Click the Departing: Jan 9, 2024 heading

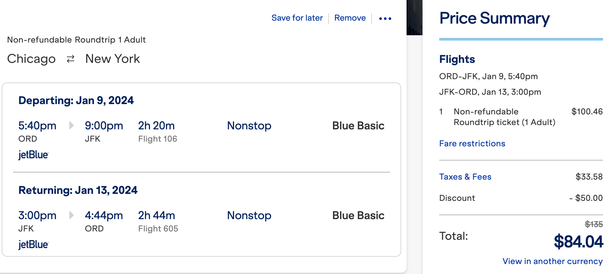[76, 100]
